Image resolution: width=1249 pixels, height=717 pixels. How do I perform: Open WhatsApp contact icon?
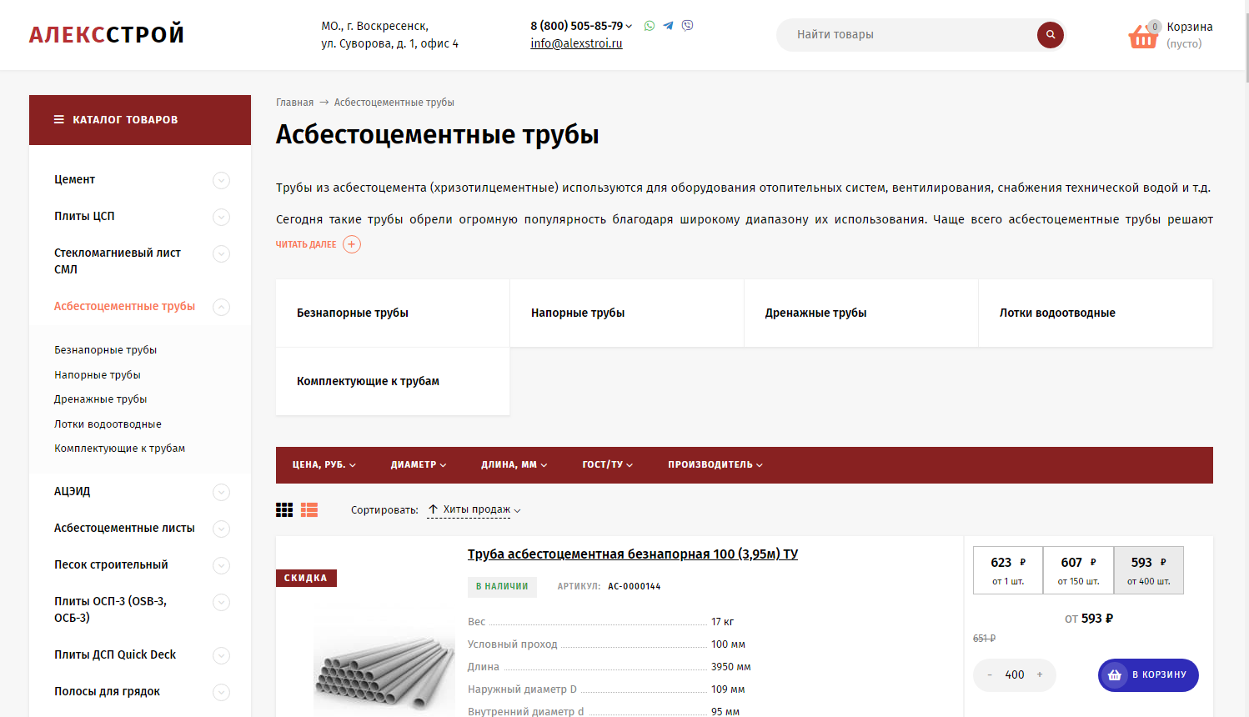pos(650,26)
